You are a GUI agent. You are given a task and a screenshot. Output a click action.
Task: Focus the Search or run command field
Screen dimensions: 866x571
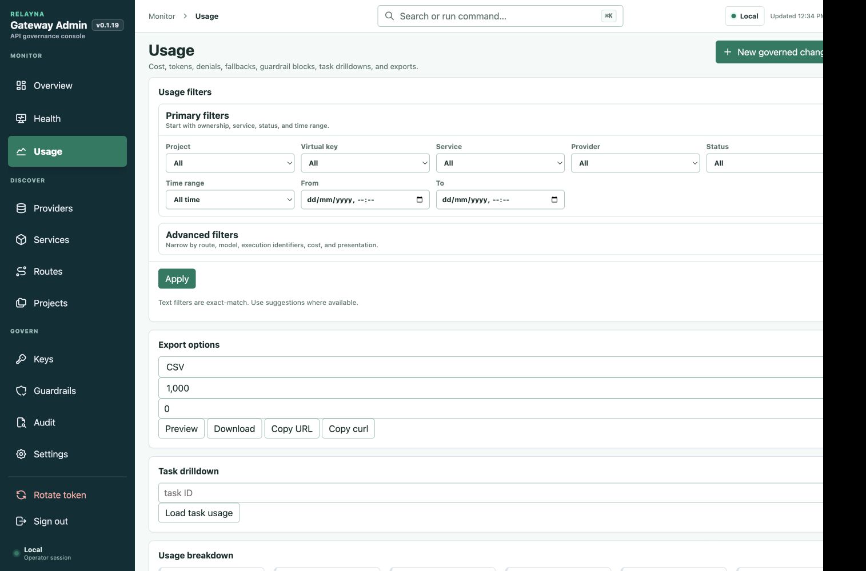point(500,16)
